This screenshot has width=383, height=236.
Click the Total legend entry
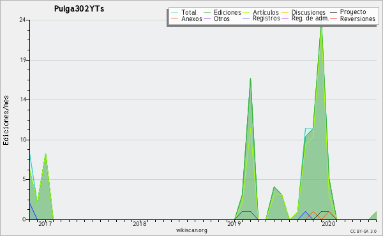pyautogui.click(x=189, y=12)
